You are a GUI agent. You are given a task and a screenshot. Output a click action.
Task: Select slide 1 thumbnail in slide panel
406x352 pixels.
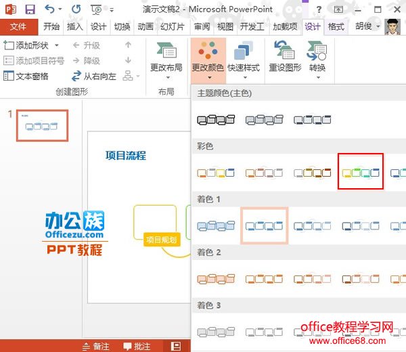pyautogui.click(x=42, y=126)
